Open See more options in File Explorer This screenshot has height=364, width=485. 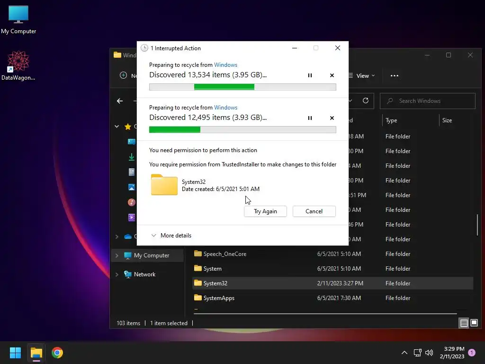(395, 75)
